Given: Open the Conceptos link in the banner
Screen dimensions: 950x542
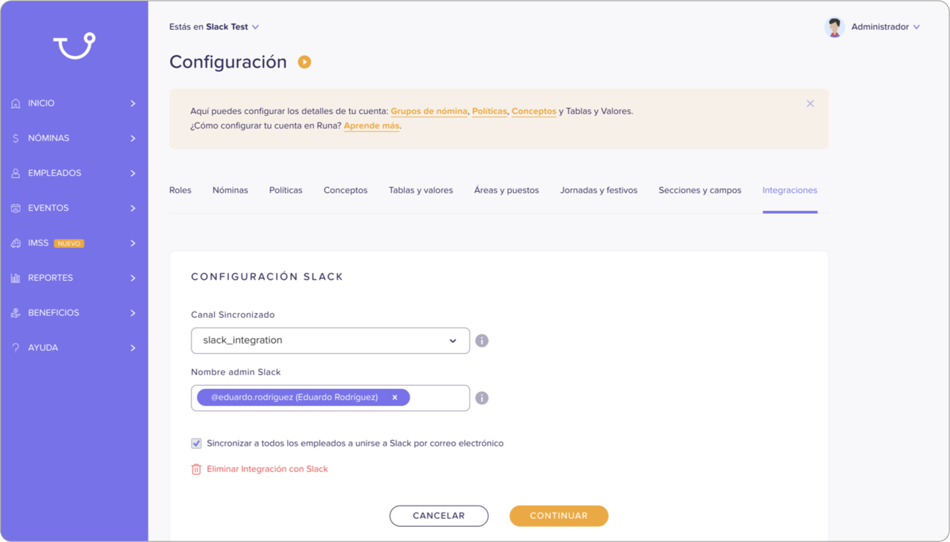Looking at the screenshot, I should 534,111.
